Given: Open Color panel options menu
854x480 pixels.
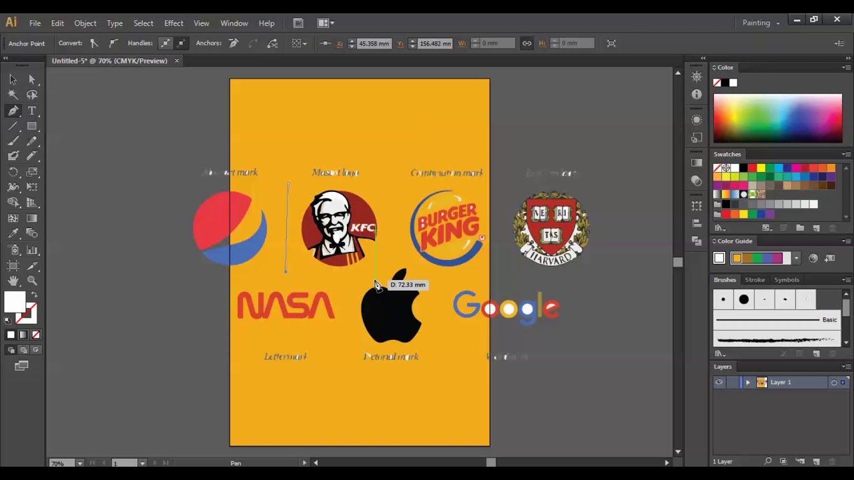Looking at the screenshot, I should (846, 67).
